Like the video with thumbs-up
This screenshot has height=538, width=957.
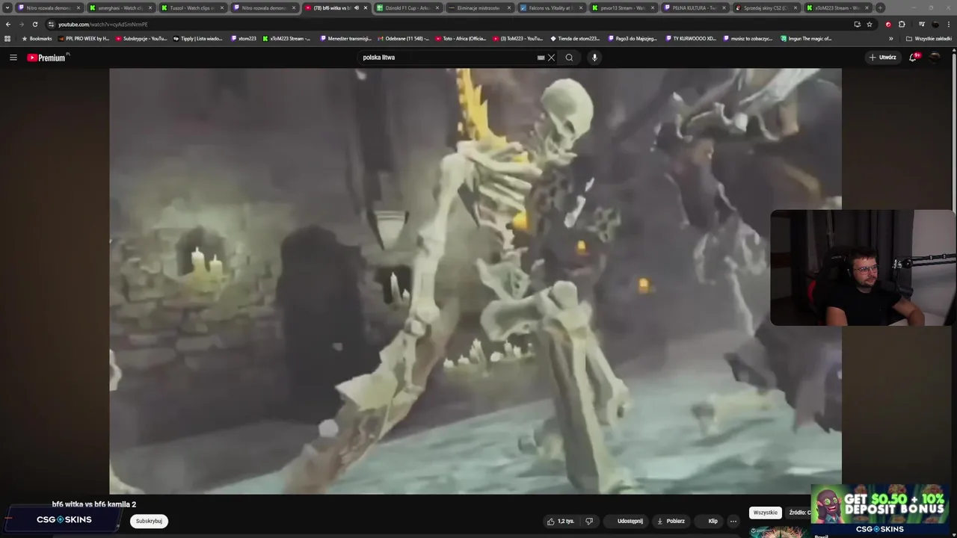coord(561,521)
